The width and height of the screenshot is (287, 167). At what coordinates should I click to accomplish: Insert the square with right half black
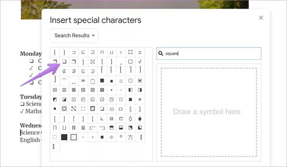click(x=140, y=90)
